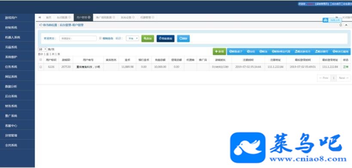Click the 金币 column header
This screenshot has width=352, height=168.
pos(127,60)
